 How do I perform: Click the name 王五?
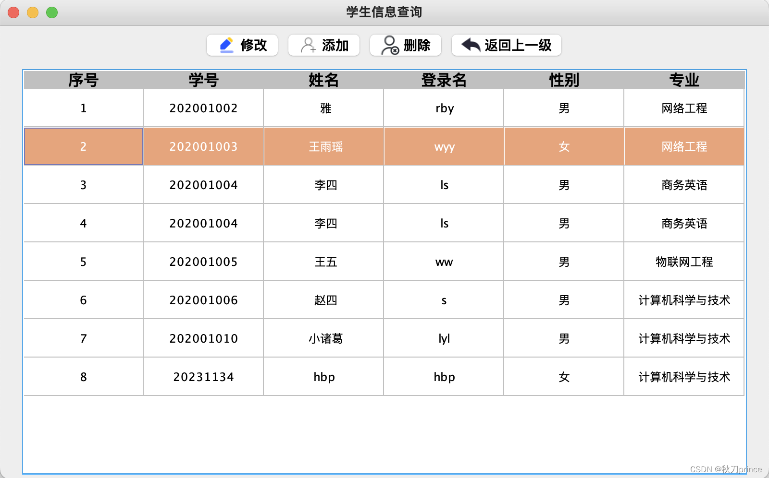pos(326,262)
